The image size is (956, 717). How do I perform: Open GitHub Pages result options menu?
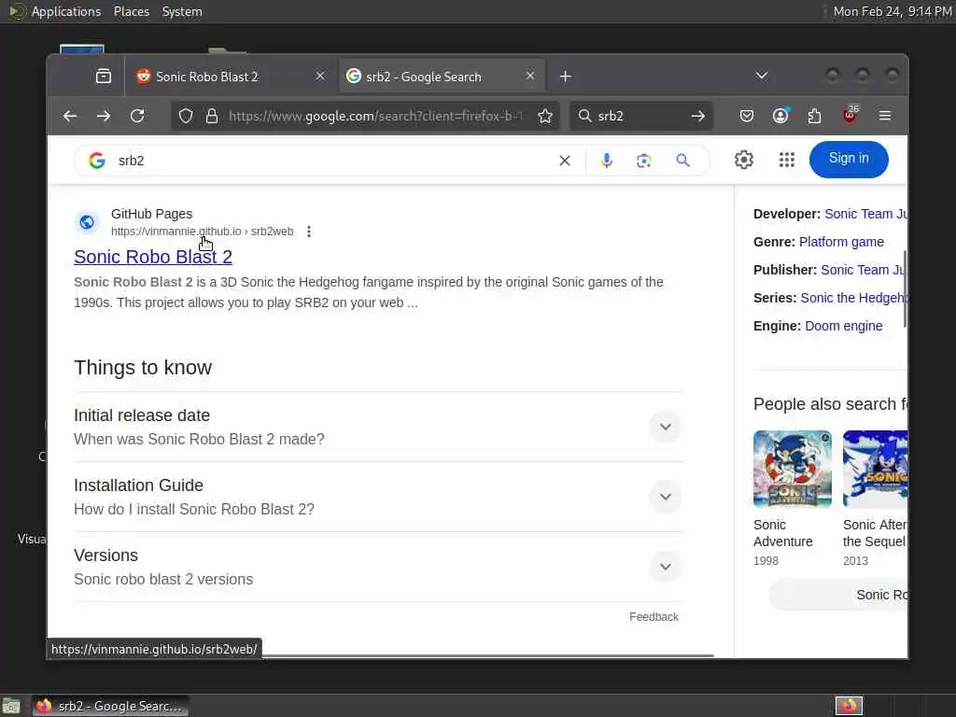coord(309,232)
